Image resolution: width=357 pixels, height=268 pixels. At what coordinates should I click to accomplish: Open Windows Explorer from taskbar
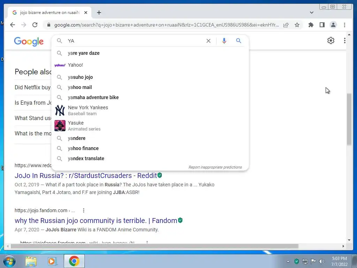coord(31,261)
